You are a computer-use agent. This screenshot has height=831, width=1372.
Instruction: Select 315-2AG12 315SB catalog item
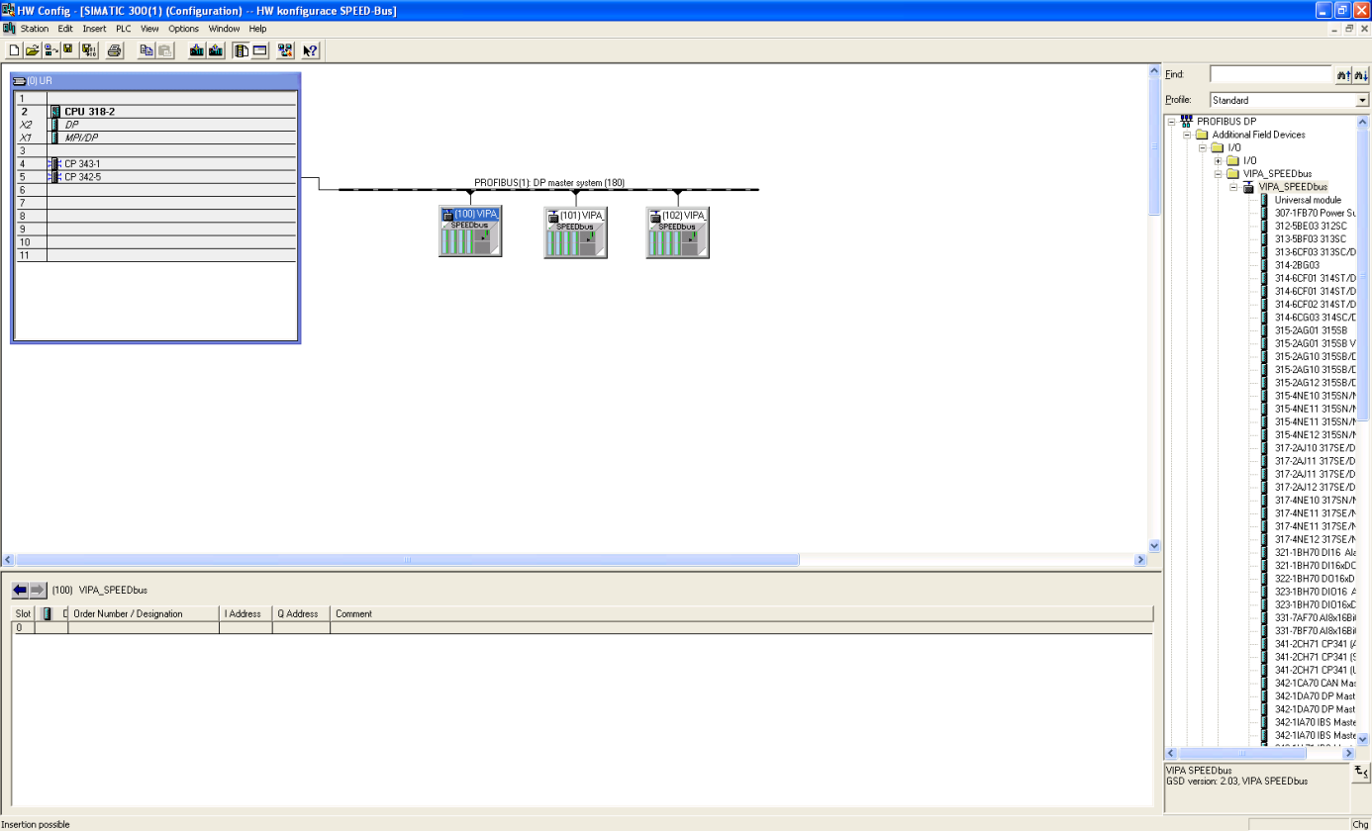(1315, 382)
